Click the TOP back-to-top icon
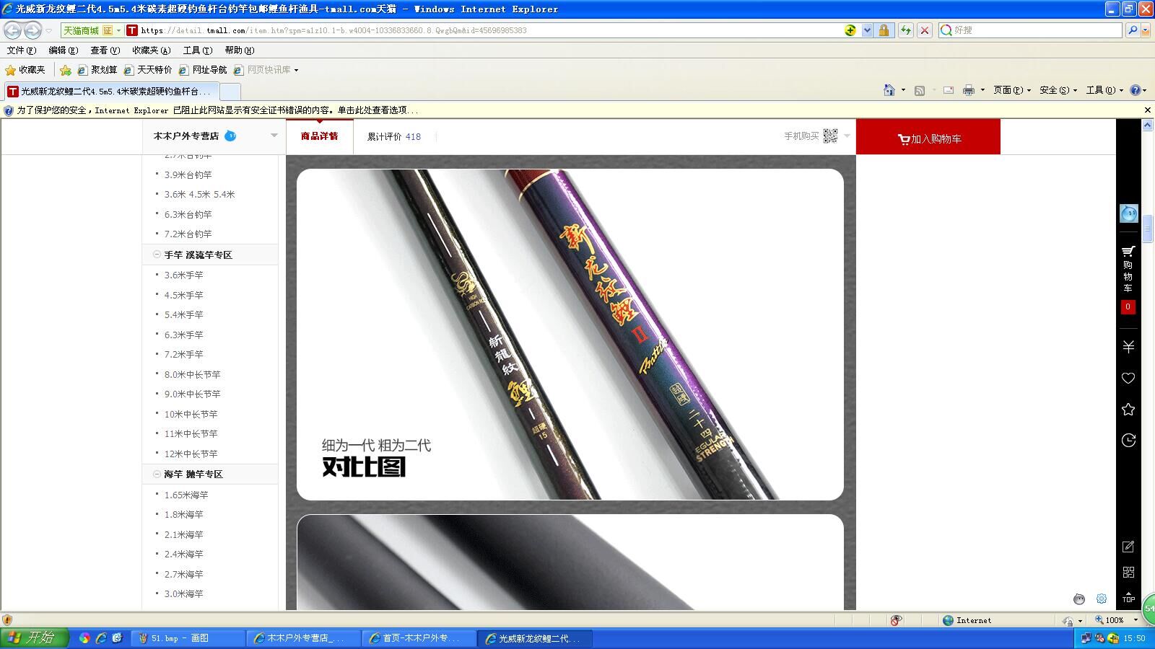The width and height of the screenshot is (1155, 649). pyautogui.click(x=1128, y=596)
